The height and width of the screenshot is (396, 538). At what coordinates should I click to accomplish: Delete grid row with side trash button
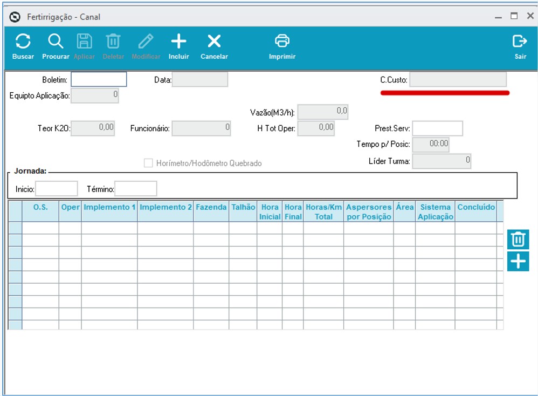coord(518,240)
